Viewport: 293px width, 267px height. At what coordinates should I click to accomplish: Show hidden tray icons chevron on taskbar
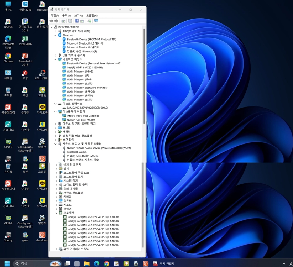pos(284,264)
